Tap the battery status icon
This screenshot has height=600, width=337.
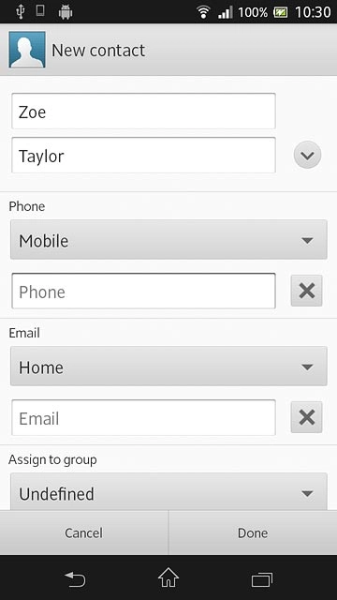pos(281,12)
